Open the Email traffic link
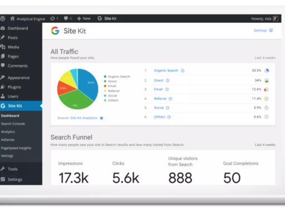 tap(158, 89)
